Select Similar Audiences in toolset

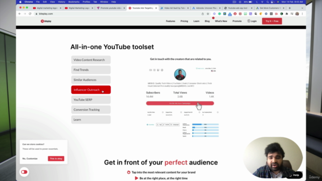(x=91, y=80)
